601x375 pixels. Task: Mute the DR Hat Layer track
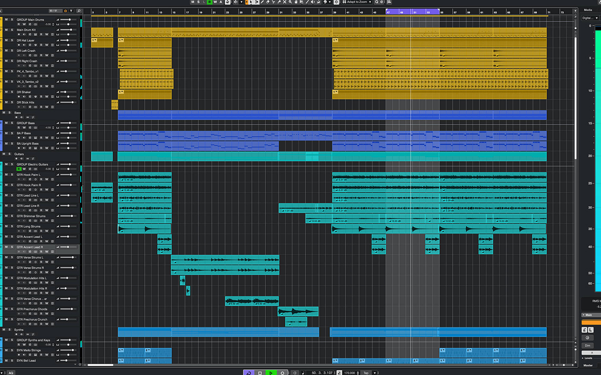[6, 40]
